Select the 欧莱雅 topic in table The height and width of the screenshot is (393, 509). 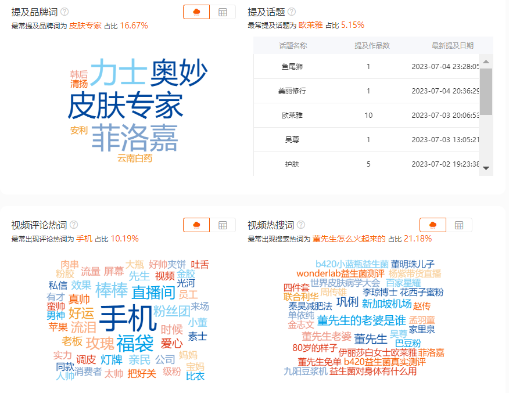click(x=292, y=115)
